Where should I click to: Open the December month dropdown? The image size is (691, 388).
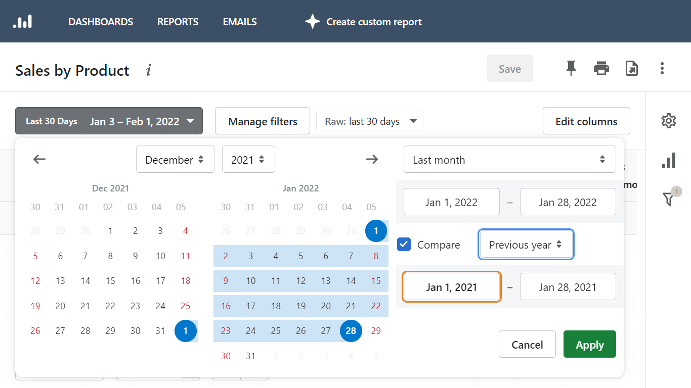pyautogui.click(x=175, y=159)
